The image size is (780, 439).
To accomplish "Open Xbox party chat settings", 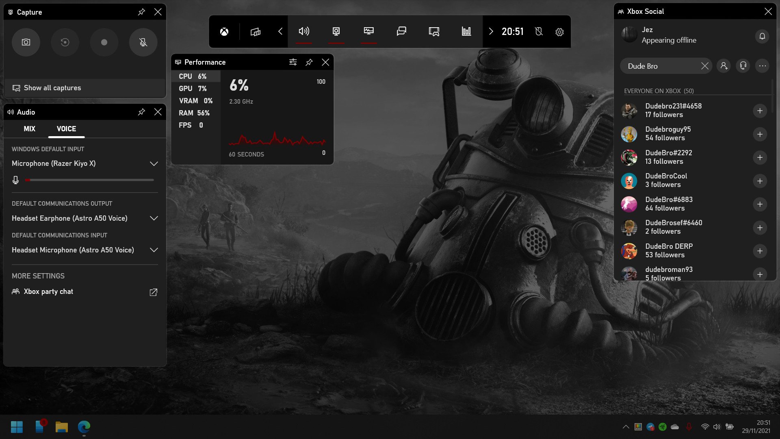I will [84, 292].
